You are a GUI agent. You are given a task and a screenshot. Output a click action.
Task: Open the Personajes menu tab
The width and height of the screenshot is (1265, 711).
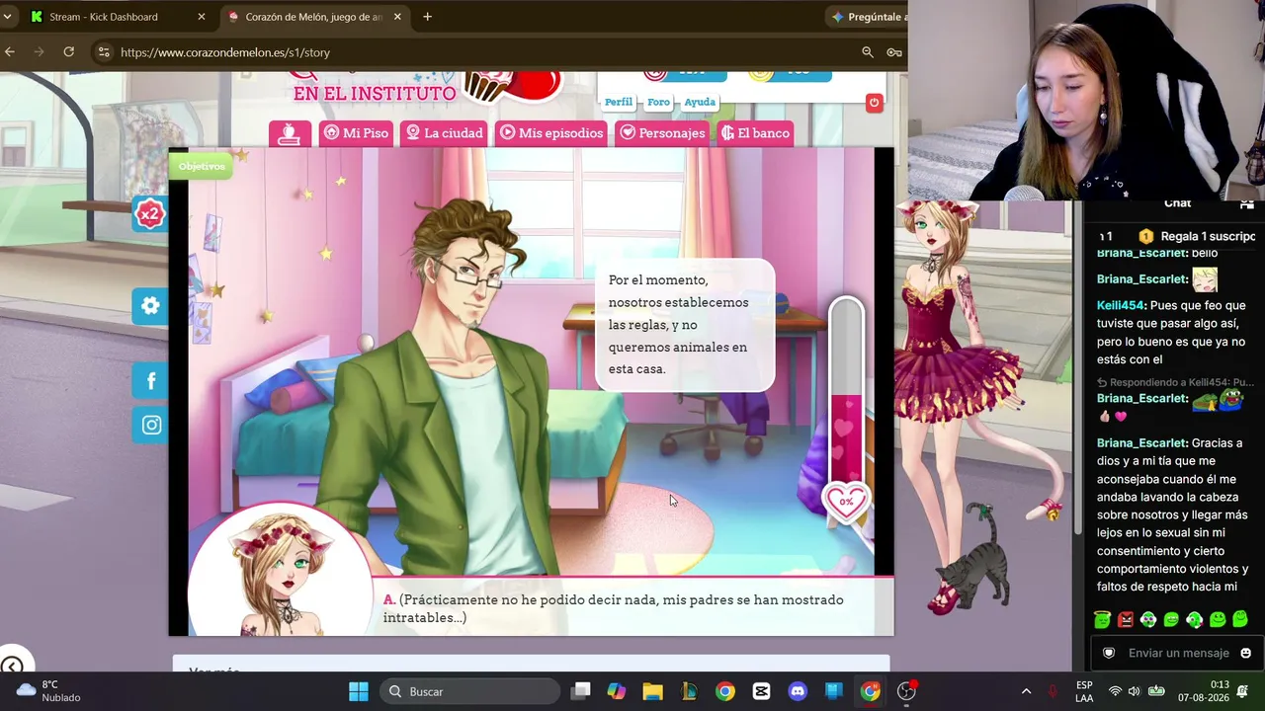[662, 133]
